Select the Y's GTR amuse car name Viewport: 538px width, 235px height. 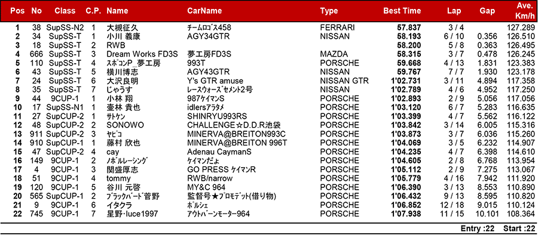[x=215, y=81]
